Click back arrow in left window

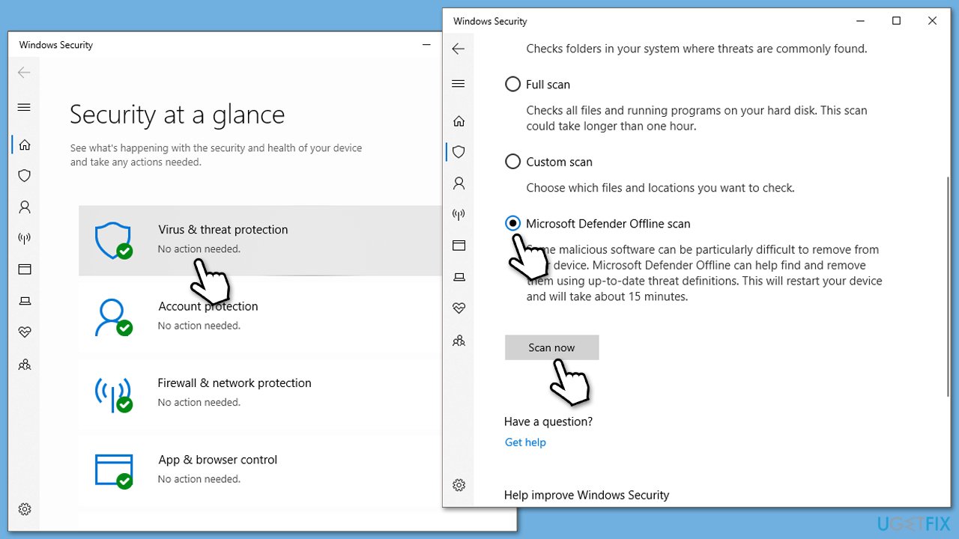click(x=24, y=73)
